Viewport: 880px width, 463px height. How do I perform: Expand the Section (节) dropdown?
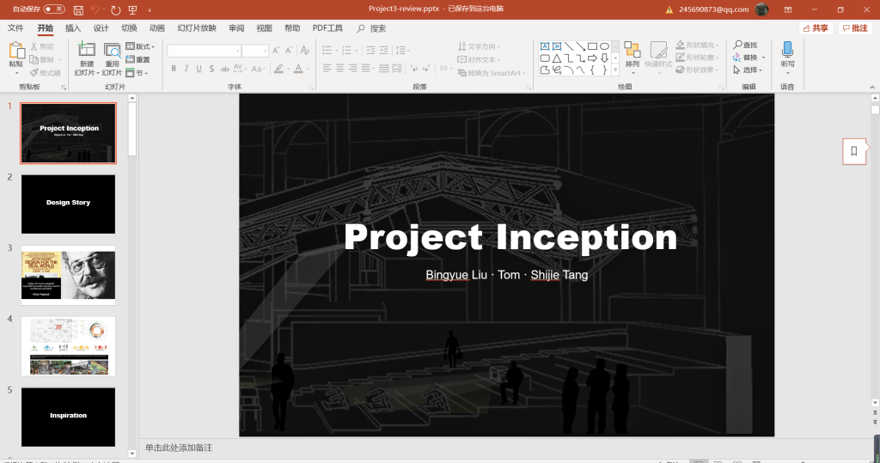pyautogui.click(x=140, y=73)
